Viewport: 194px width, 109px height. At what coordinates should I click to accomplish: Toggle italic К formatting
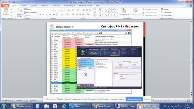pyautogui.click(x=43, y=15)
